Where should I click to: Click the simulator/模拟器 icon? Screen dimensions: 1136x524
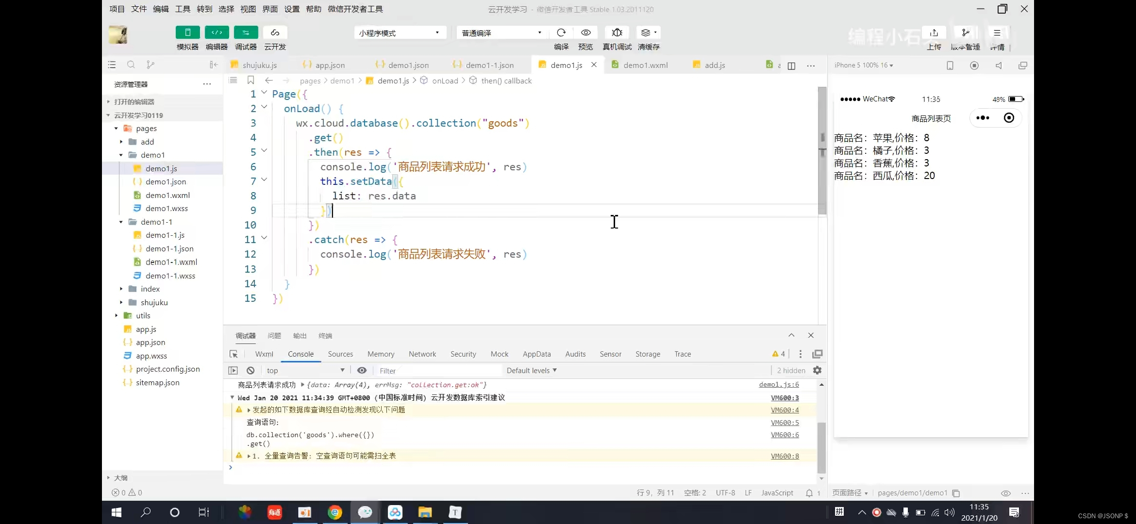coord(187,32)
